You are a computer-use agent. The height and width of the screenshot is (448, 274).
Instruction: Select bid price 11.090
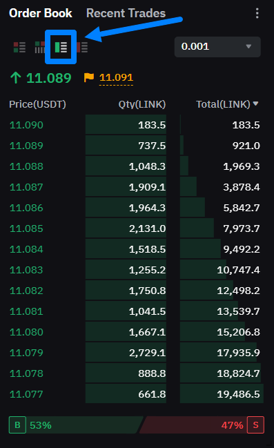(x=26, y=125)
